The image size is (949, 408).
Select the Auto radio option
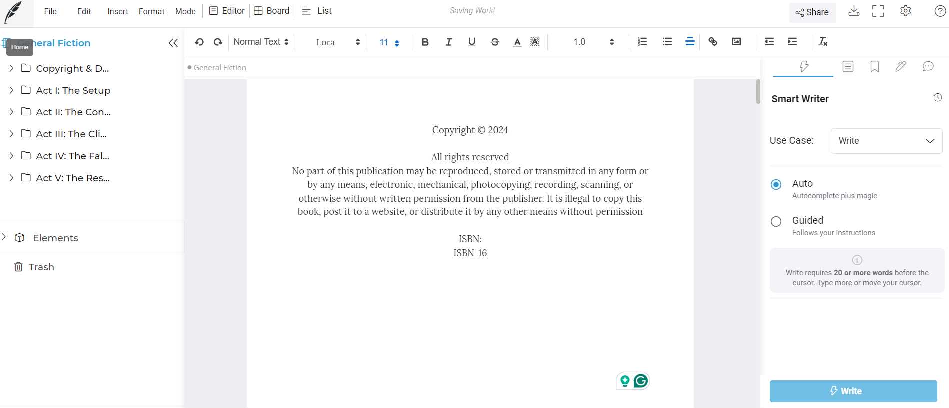pos(776,185)
